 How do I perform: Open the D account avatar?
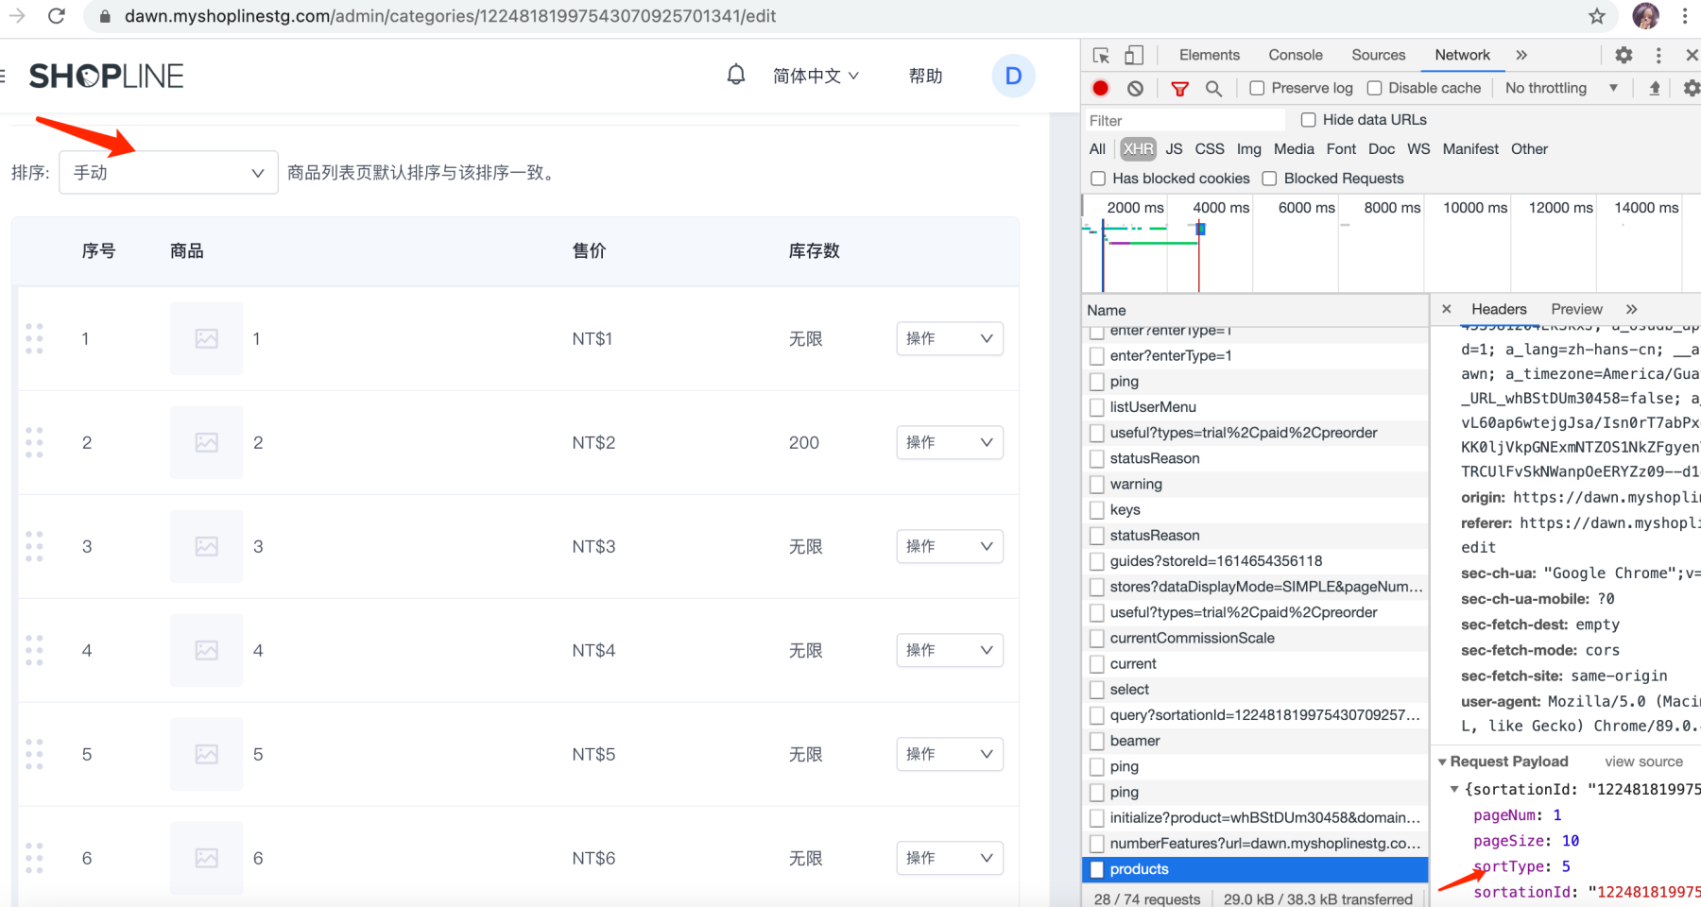[1013, 76]
